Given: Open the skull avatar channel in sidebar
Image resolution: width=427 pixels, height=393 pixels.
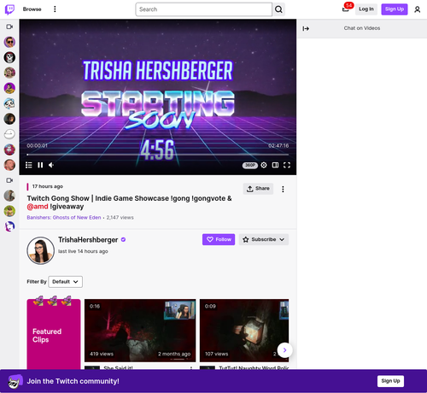Looking at the screenshot, I should (9, 57).
